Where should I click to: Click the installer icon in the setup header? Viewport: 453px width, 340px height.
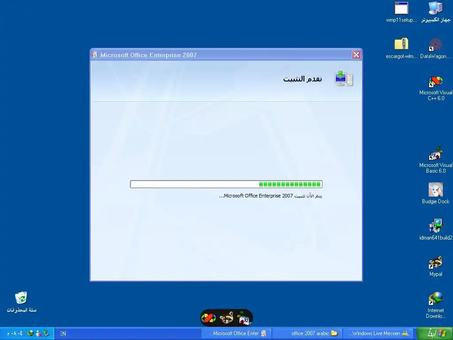point(343,79)
